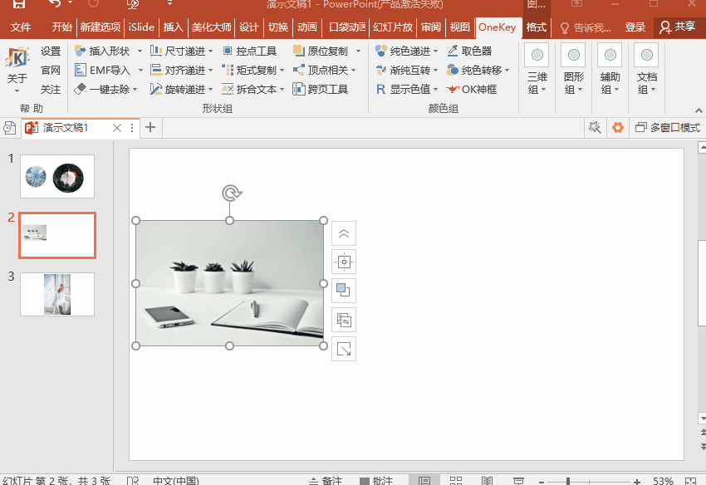Open the iSlide ribbon tab
The height and width of the screenshot is (485, 706).
[x=141, y=27]
